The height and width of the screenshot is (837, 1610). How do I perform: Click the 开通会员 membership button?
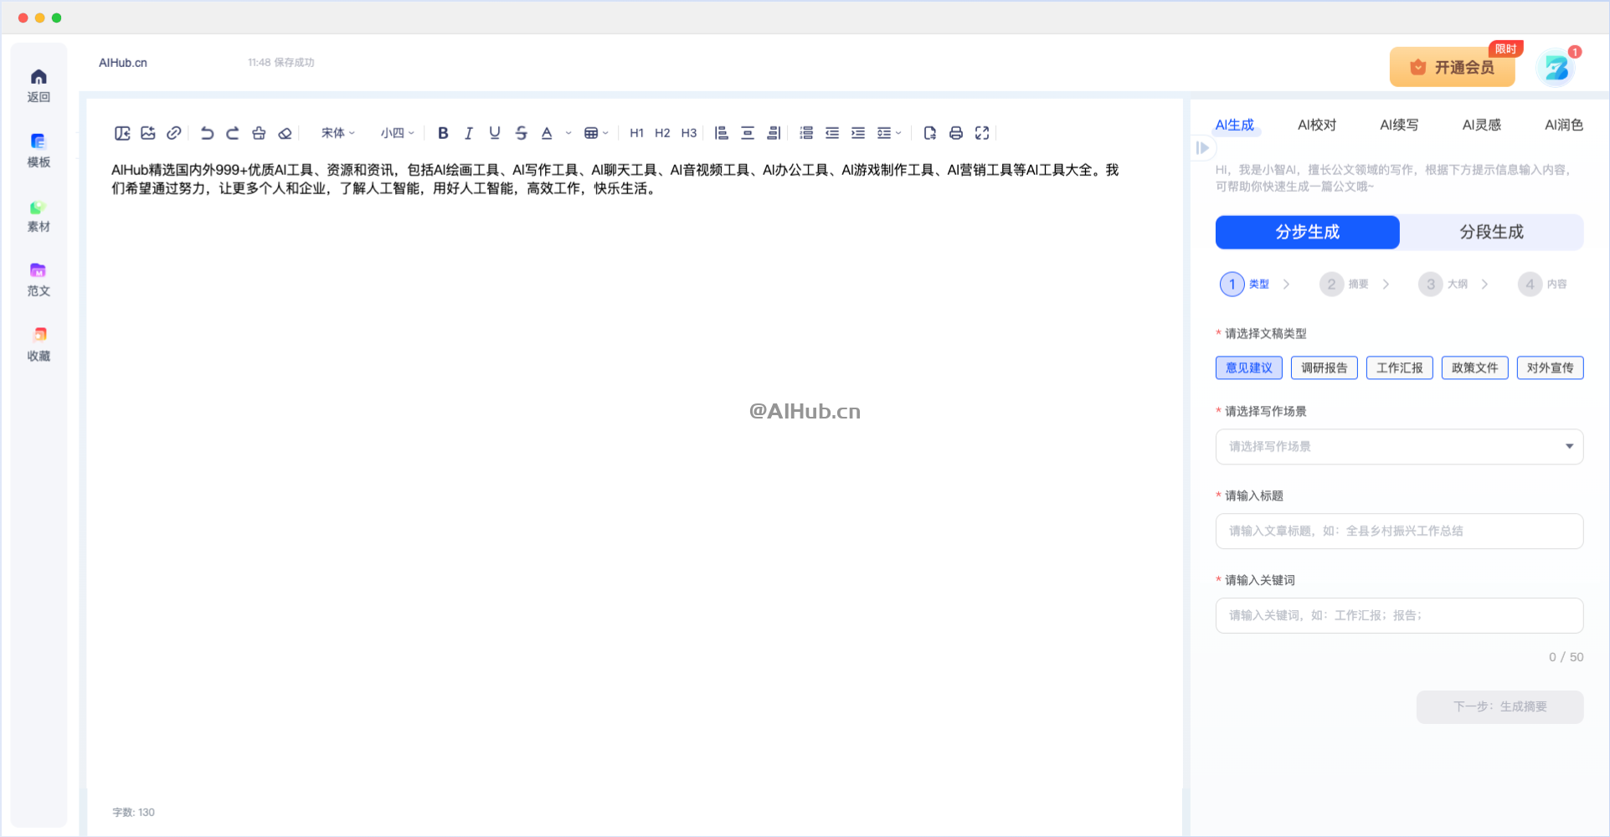click(1452, 67)
